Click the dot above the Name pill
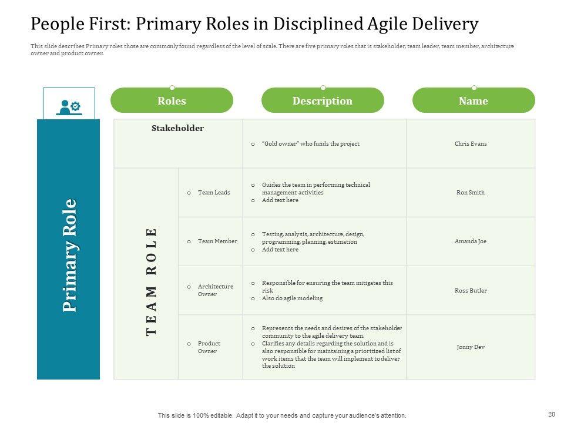Image resolution: width=564 pixels, height=423 pixels. 474,88
